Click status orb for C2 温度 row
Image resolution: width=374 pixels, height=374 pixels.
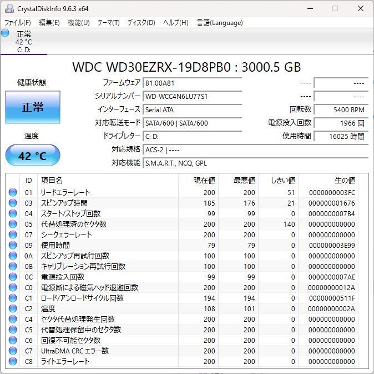click(13, 308)
